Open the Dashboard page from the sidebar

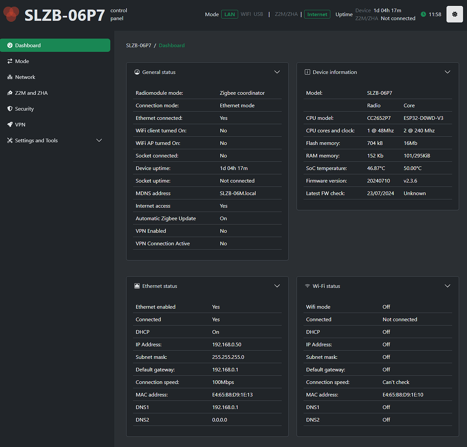pos(27,45)
